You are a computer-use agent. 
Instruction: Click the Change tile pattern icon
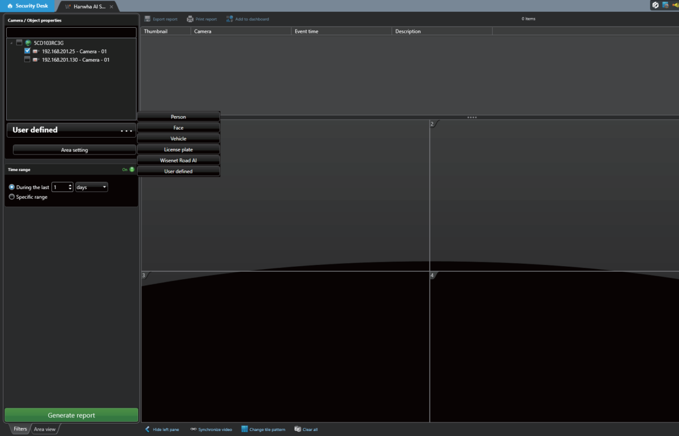click(x=244, y=429)
